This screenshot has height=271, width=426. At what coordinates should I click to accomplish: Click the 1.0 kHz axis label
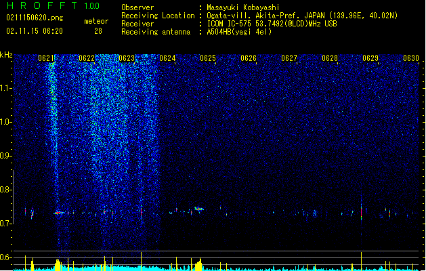(5, 122)
